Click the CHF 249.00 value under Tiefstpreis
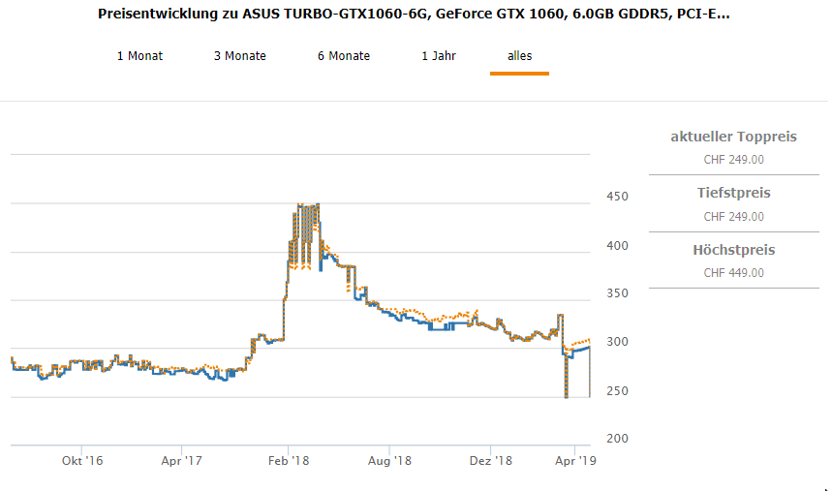 [x=733, y=217]
